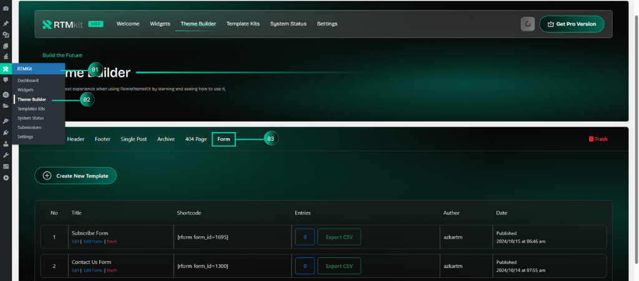Click the Create New Template button
Viewport: 639px width, 281px height.
(76, 176)
